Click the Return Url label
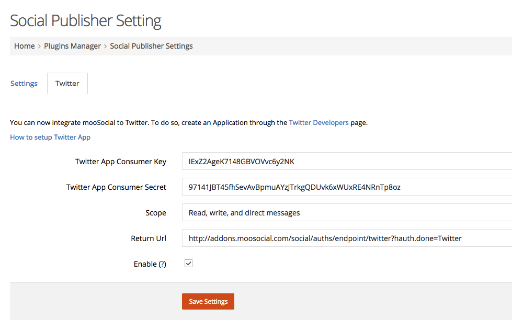 [149, 238]
